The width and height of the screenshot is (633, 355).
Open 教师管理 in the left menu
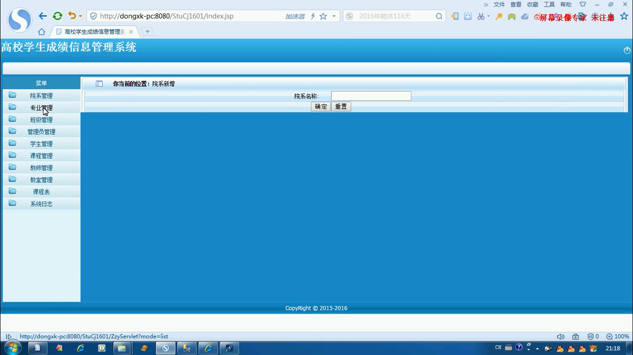coord(41,168)
